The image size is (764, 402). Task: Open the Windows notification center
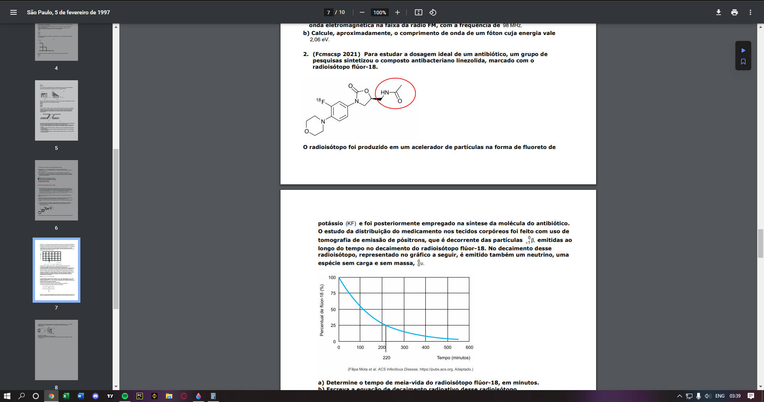(751, 396)
